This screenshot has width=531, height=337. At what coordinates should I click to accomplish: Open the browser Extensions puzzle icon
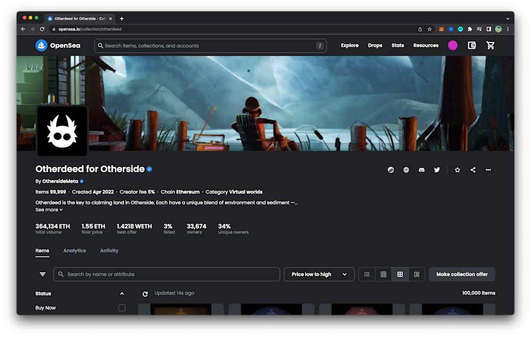coord(470,29)
